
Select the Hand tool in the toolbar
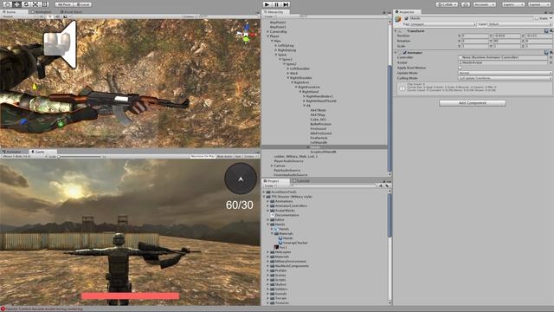(x=7, y=4)
